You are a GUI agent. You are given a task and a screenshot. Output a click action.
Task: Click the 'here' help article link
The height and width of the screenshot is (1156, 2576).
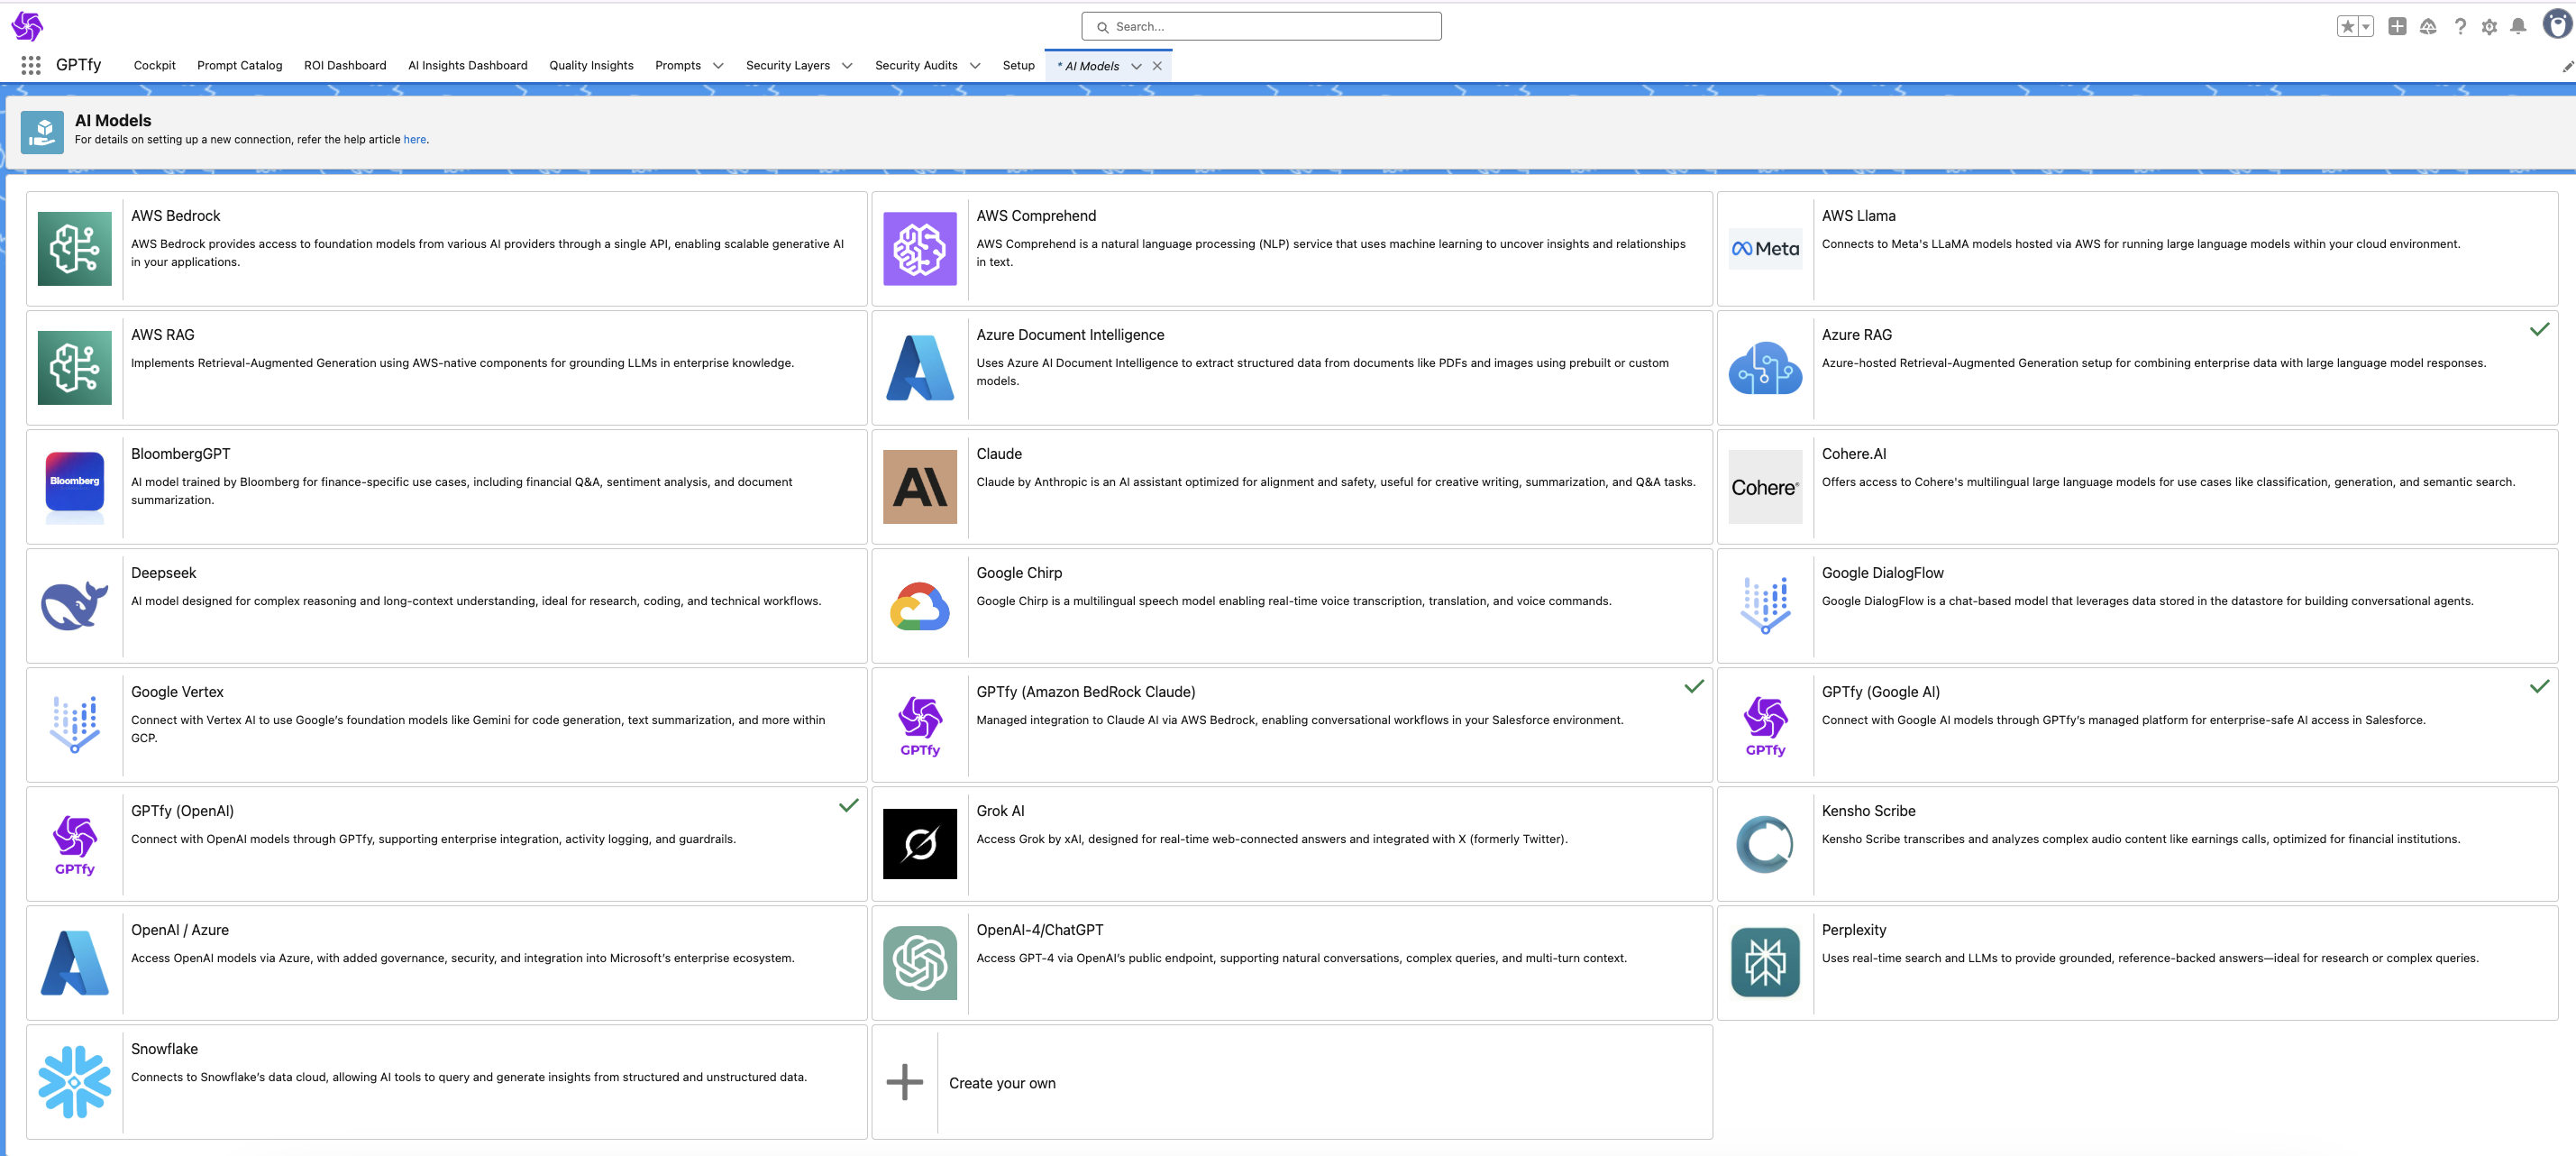pos(415,140)
